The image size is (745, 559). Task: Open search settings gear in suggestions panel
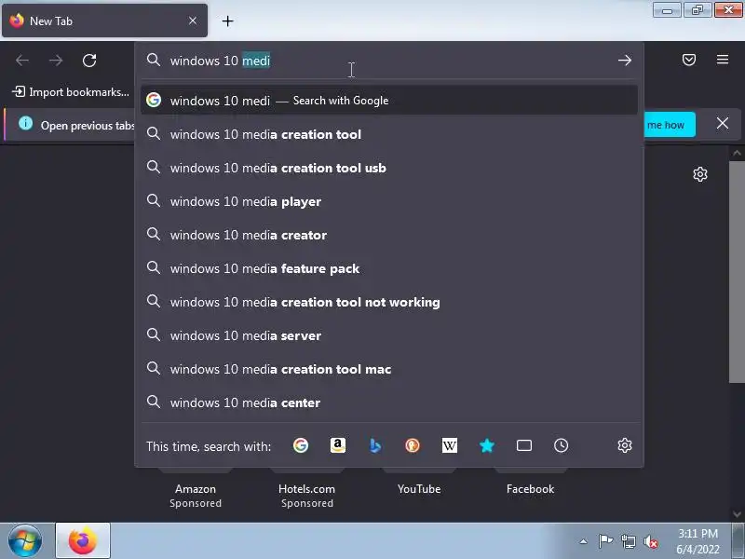pyautogui.click(x=625, y=445)
